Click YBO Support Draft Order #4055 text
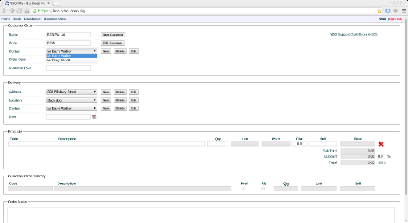Screen dimensions: 408x223 click(x=354, y=34)
